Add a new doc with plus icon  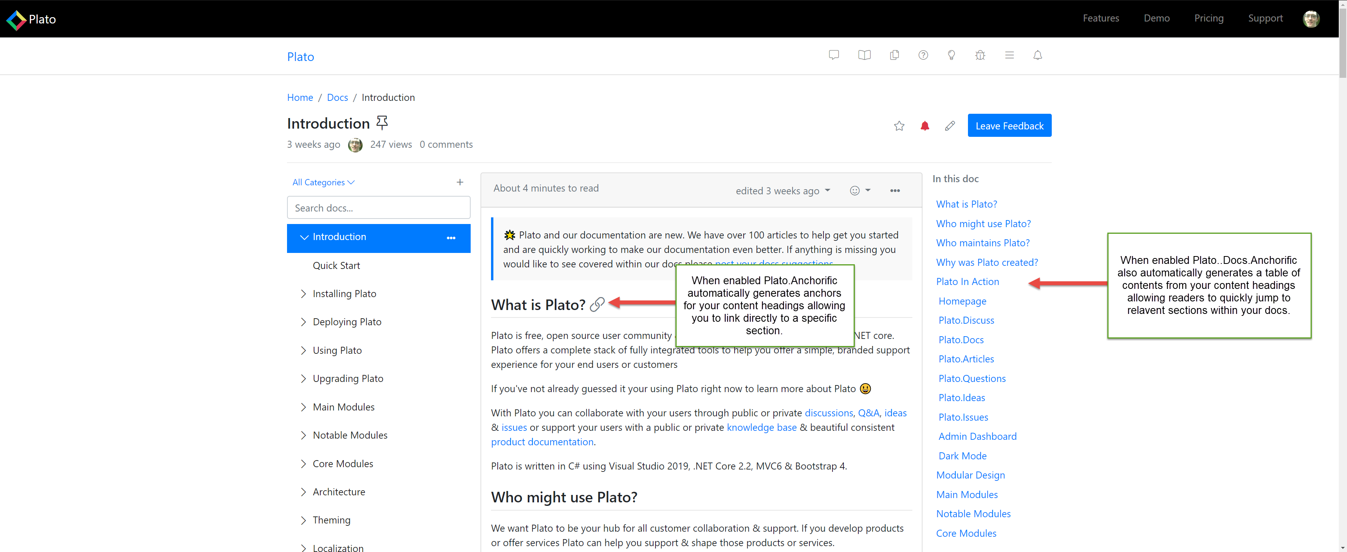point(460,182)
